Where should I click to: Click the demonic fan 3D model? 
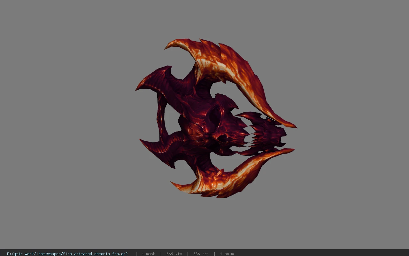(x=216, y=118)
